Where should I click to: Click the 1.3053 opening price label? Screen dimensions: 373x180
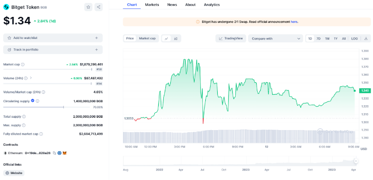pyautogui.click(x=129, y=118)
